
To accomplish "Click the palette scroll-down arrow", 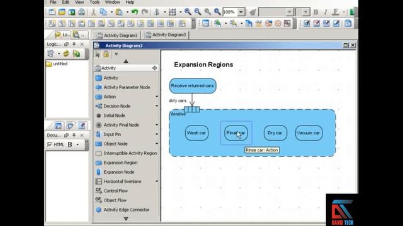I will coord(126,219).
